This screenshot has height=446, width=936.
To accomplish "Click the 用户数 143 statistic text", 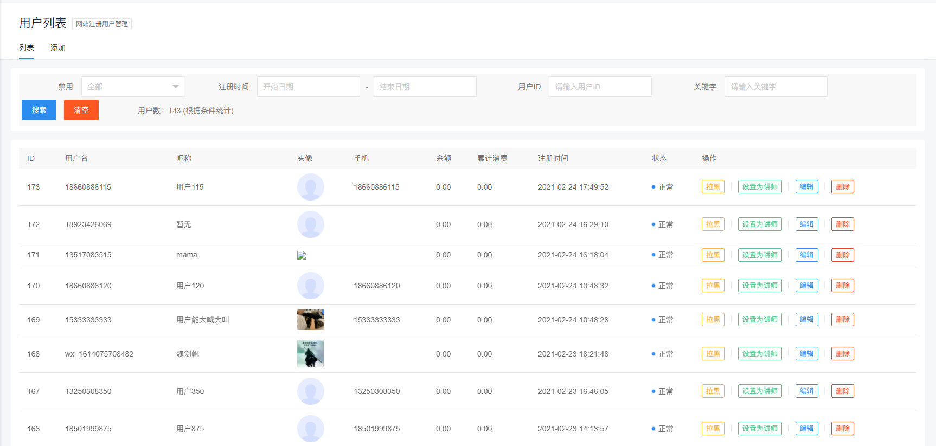I will [x=185, y=111].
